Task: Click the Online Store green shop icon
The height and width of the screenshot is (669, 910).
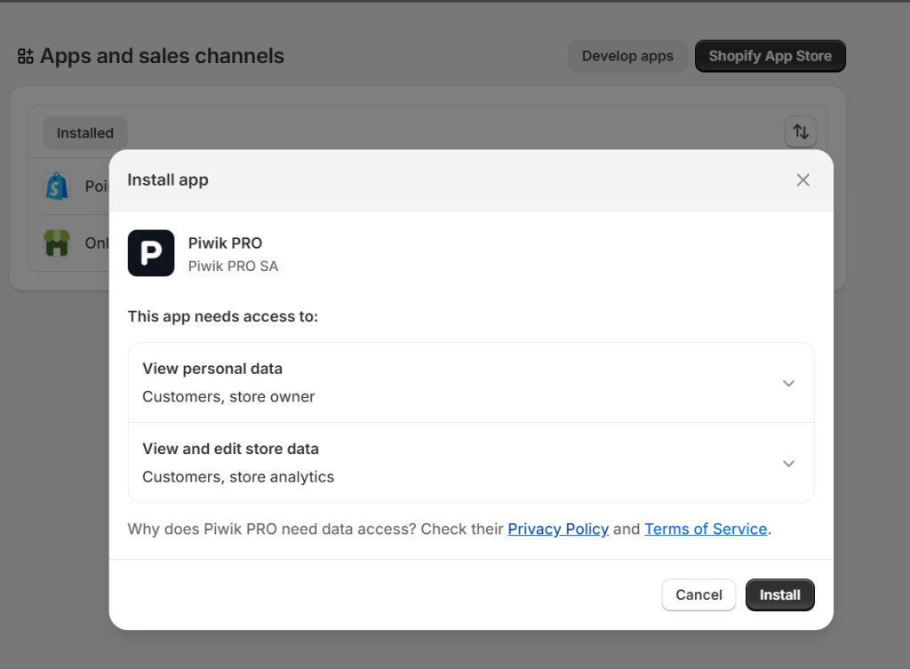Action: (x=57, y=243)
